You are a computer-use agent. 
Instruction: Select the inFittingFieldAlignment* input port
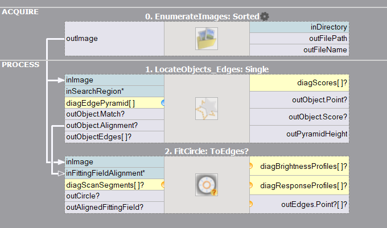click(x=114, y=173)
